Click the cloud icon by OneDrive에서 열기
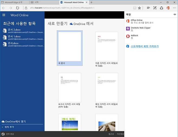Screen dimensions: 178x137 click(x=3, y=122)
